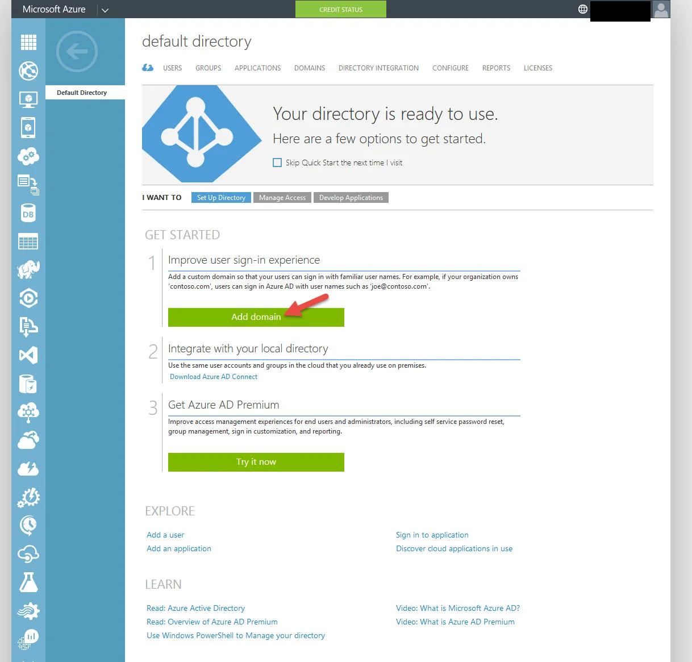This screenshot has width=692, height=662.
Task: Open Discover cloud applications in use link
Action: point(455,548)
